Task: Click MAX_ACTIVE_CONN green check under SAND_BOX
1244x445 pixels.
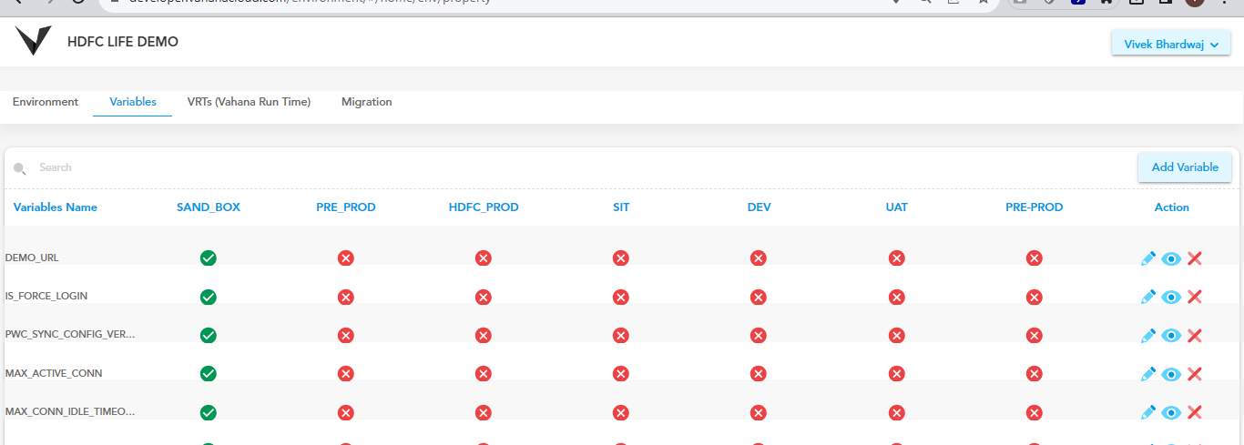Action: point(209,374)
